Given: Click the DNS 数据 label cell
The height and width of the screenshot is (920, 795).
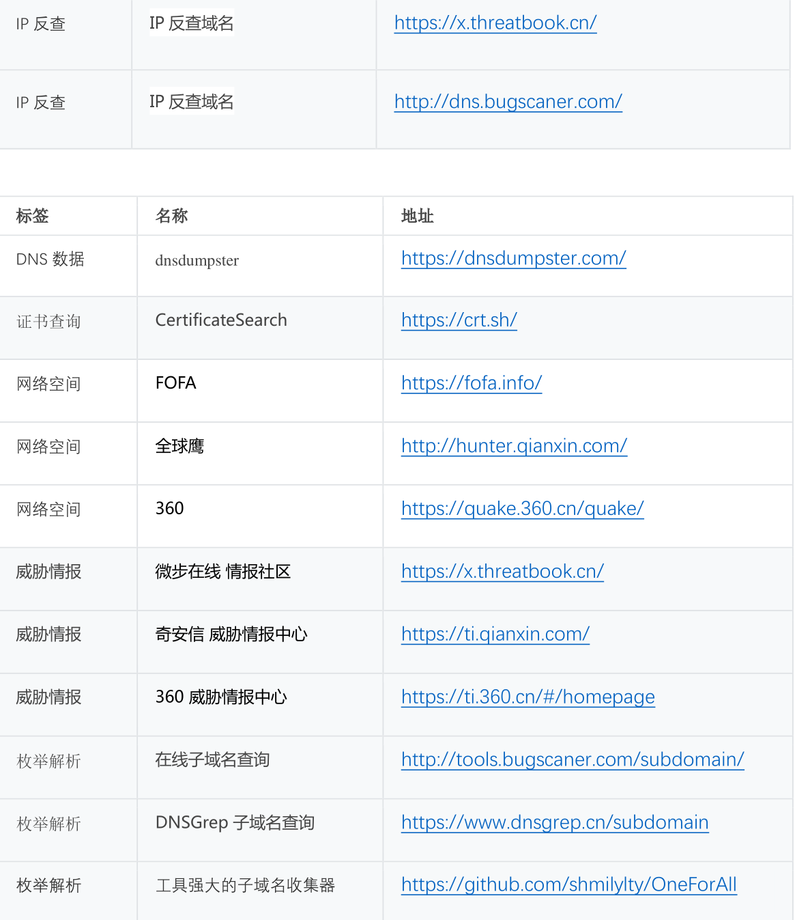Looking at the screenshot, I should tap(50, 260).
